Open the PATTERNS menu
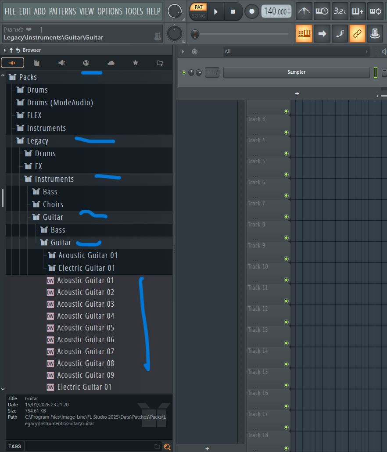This screenshot has height=452, width=387. click(x=63, y=11)
